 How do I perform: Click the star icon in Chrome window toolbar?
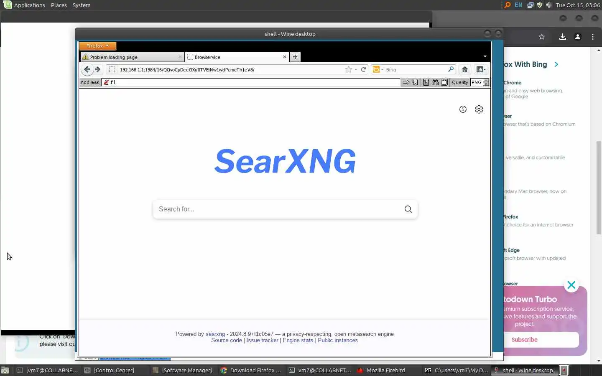tap(542, 37)
